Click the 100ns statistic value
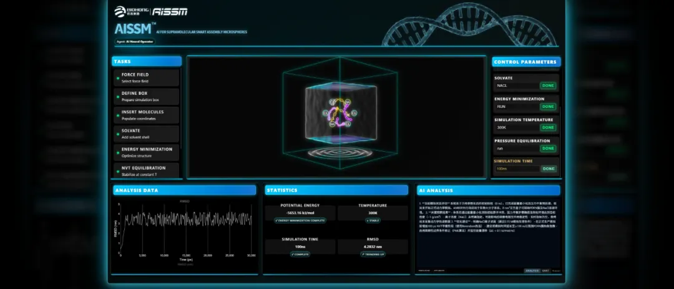674x289 pixels. click(x=300, y=247)
